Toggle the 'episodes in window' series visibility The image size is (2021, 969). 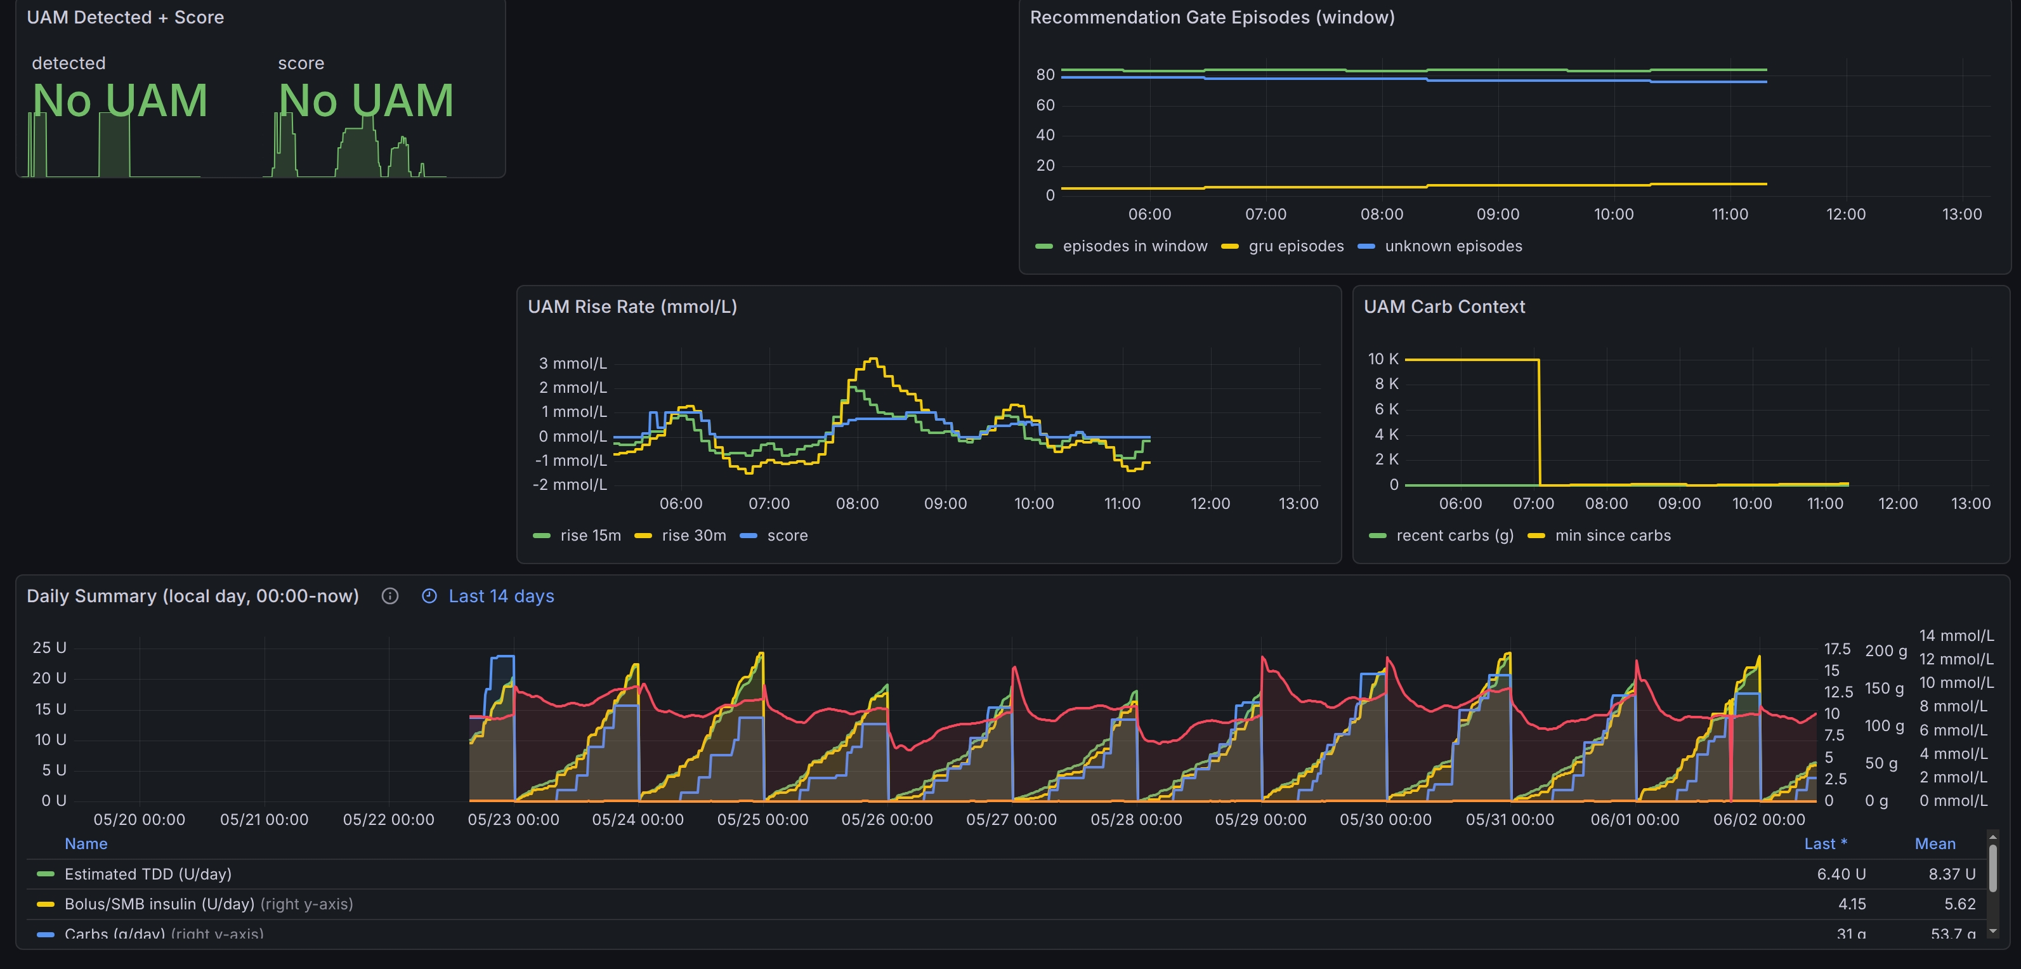1134,246
